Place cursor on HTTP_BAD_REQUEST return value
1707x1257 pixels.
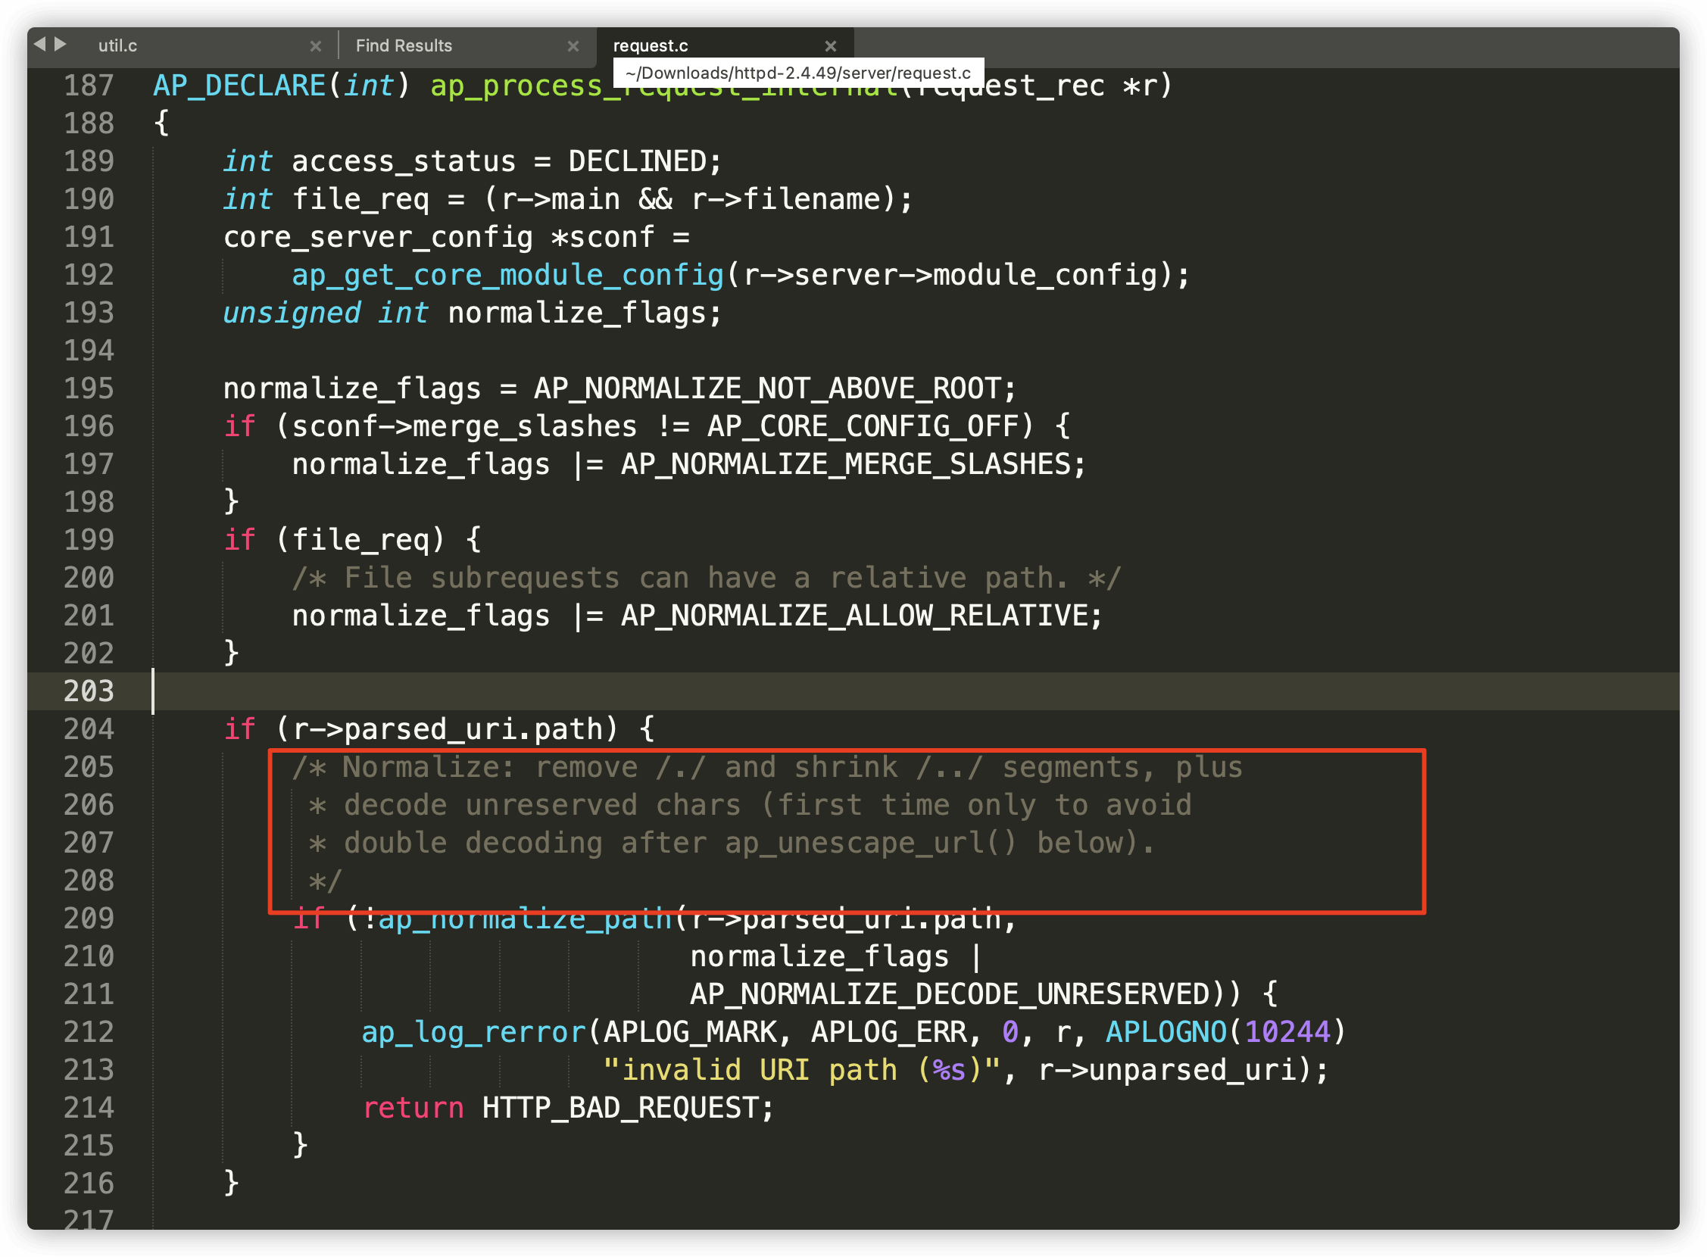click(x=627, y=1108)
